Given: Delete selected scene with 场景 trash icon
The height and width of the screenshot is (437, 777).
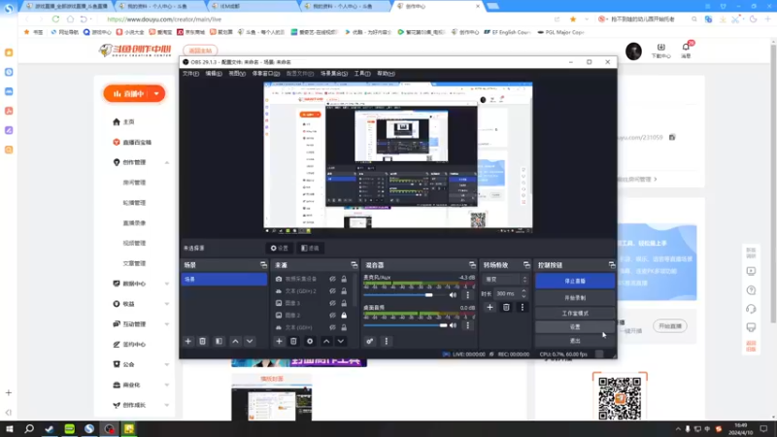Looking at the screenshot, I should tap(202, 342).
